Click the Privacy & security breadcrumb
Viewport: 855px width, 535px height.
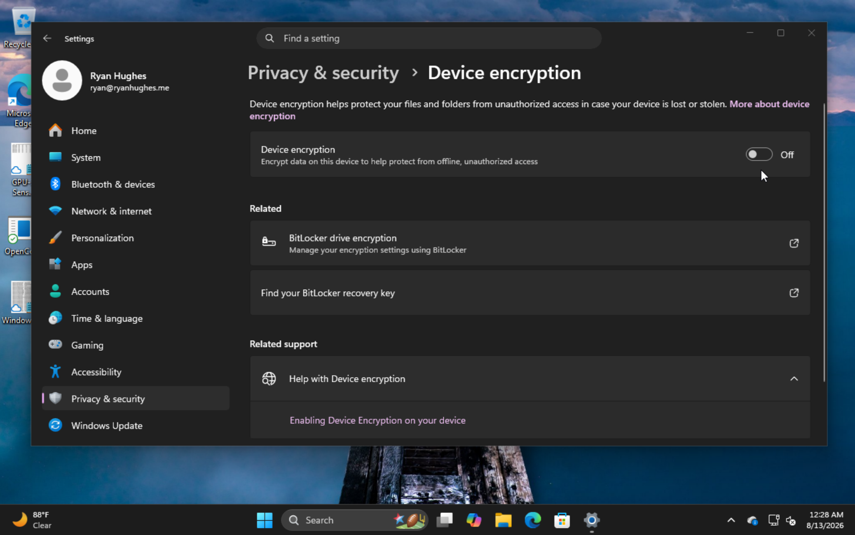(323, 73)
